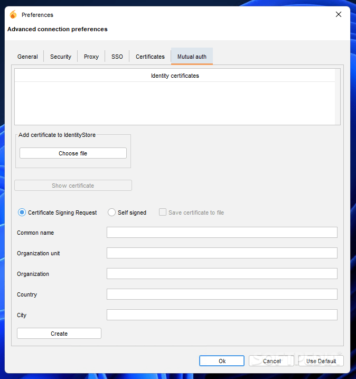Click the Use Default button
356x379 pixels.
[321, 361]
